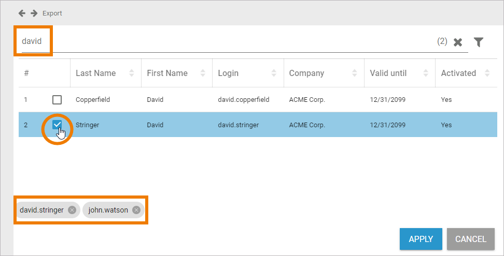Remove the david.stringer chip
Image resolution: width=504 pixels, height=256 pixels.
coord(72,210)
